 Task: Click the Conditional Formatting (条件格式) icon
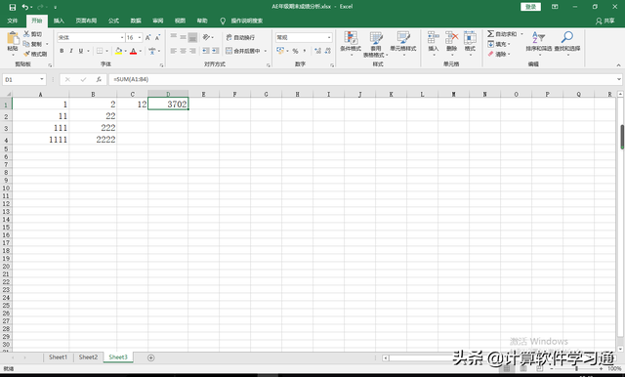tap(351, 37)
